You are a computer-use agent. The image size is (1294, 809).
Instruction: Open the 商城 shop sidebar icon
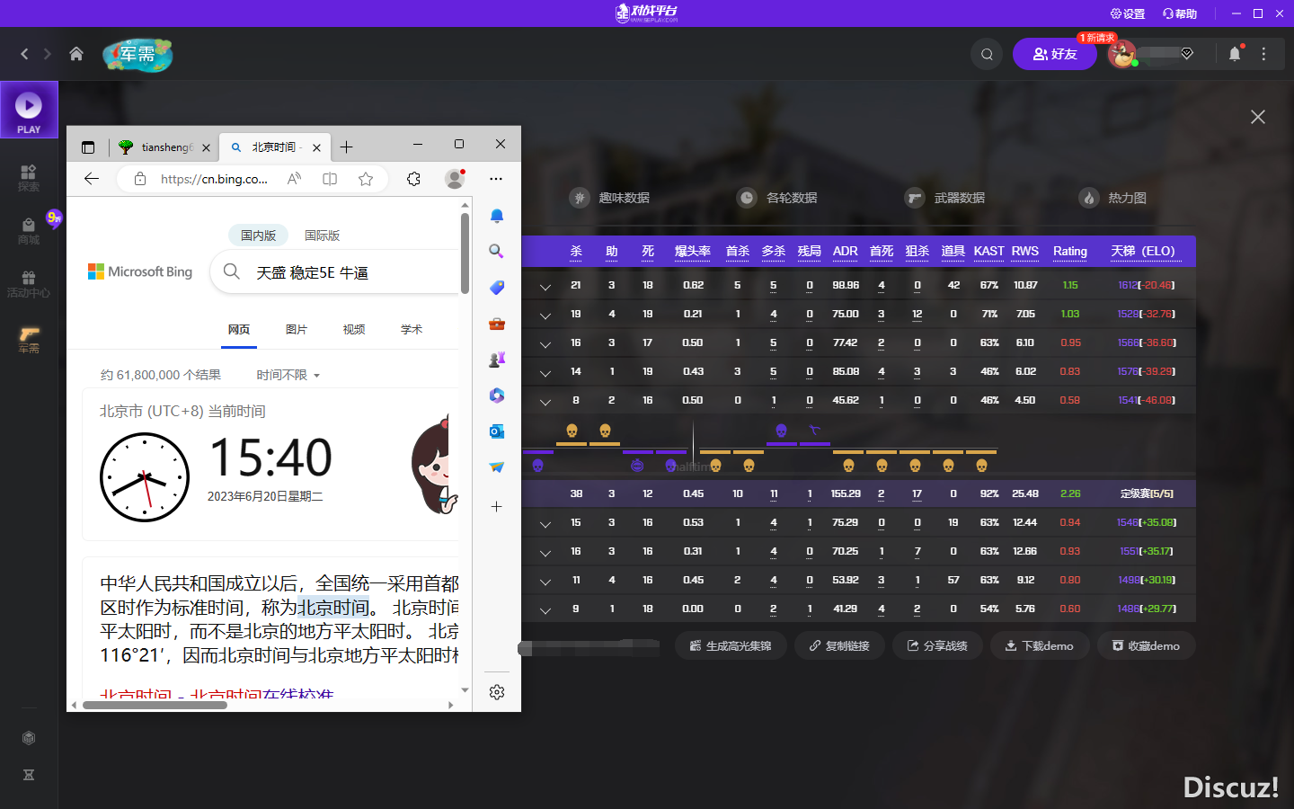29,231
